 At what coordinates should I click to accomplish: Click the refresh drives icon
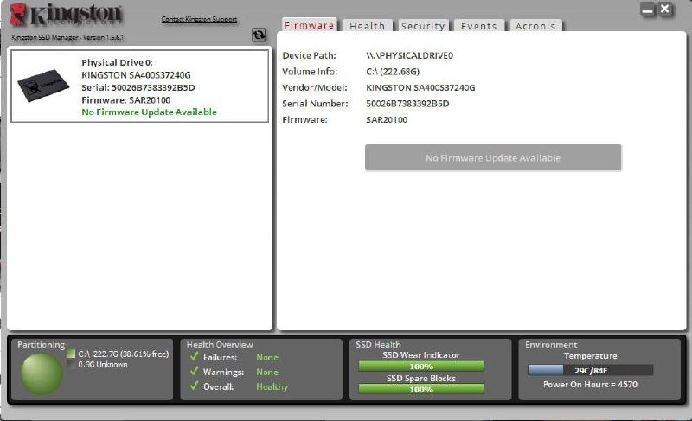tap(259, 35)
